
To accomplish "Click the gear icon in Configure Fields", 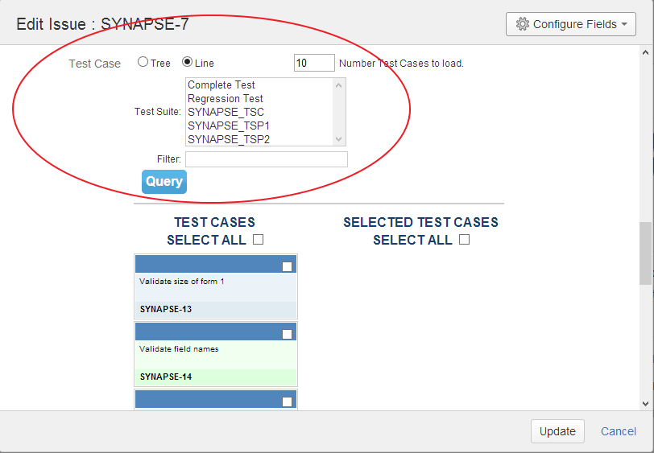I will pyautogui.click(x=522, y=24).
